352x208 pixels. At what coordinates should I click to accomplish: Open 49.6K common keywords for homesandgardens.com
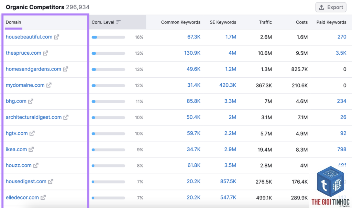click(x=194, y=69)
